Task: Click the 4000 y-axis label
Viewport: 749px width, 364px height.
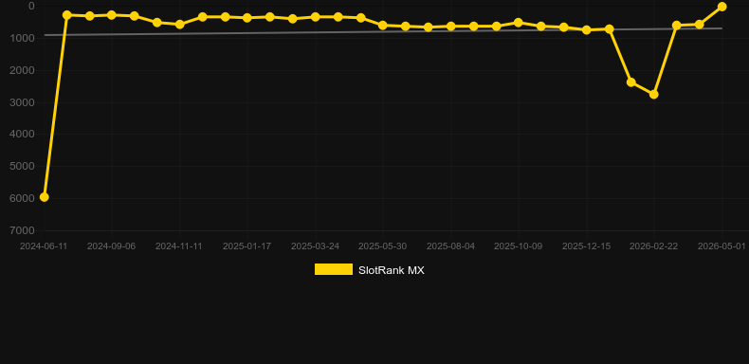Action: 22,135
